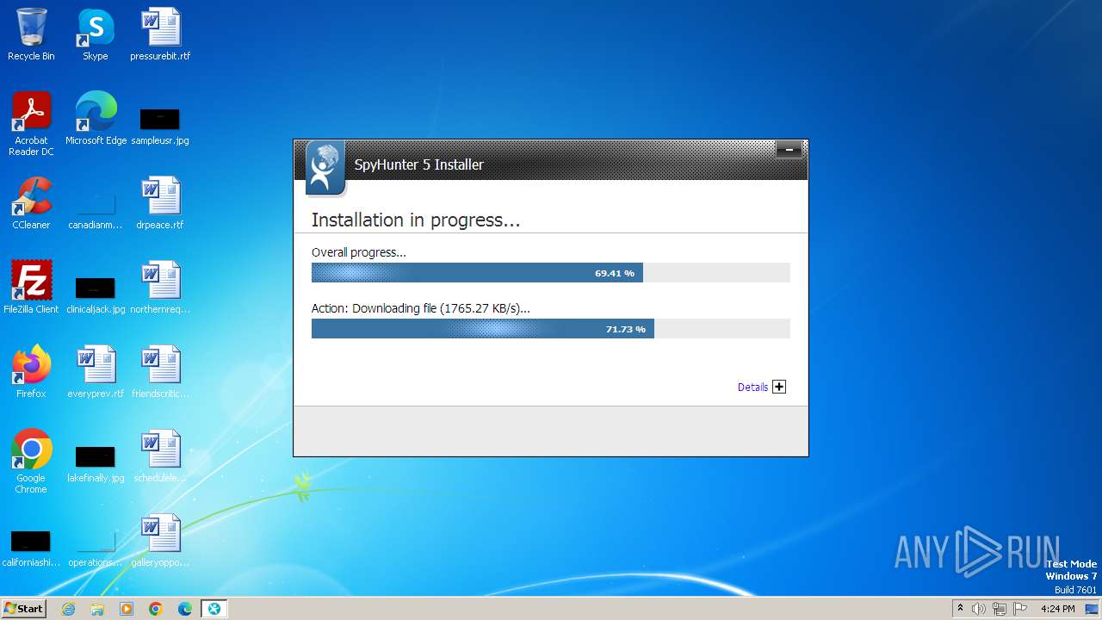The image size is (1102, 620).
Task: Select the friendscritic... document icon
Action: (x=160, y=372)
